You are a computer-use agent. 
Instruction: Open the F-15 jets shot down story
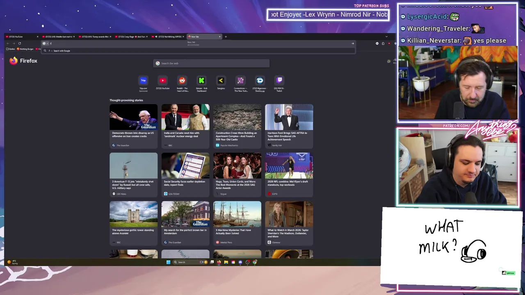(x=133, y=175)
